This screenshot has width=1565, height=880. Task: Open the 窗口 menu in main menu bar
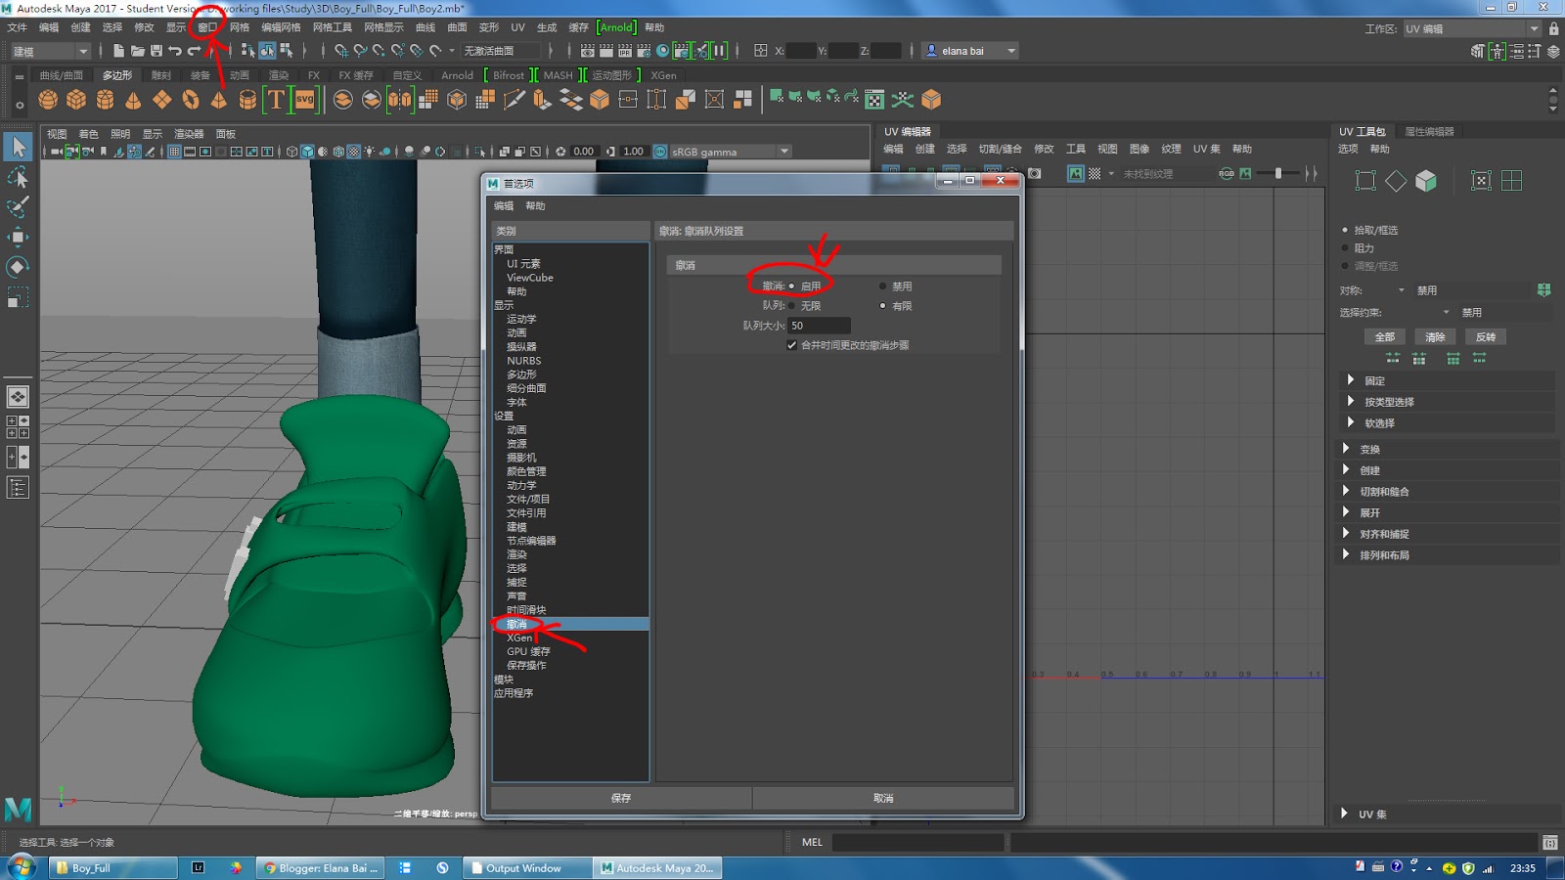(x=207, y=27)
